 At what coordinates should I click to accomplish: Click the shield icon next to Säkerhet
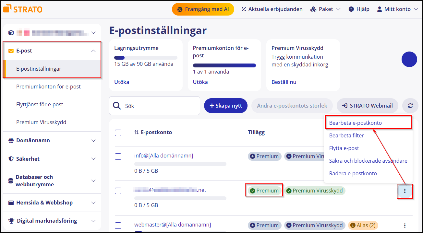point(10,158)
